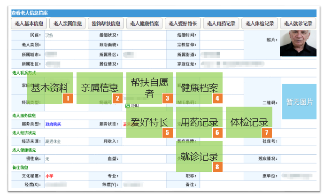Click the orange number 3 badge
The image size is (324, 195).
[167, 98]
